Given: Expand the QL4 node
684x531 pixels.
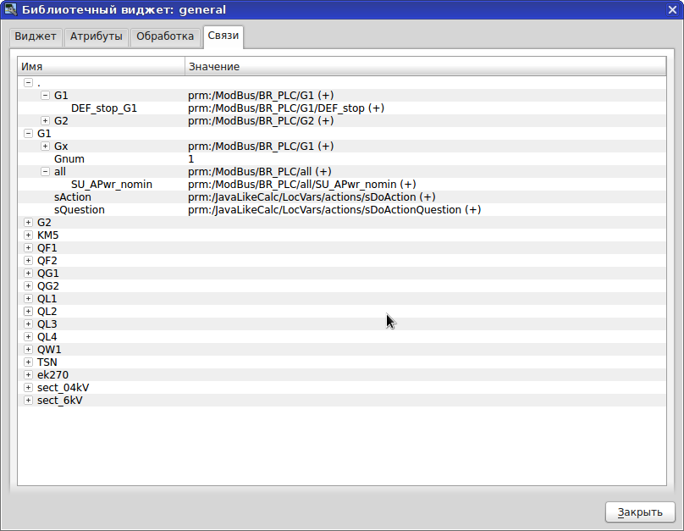Looking at the screenshot, I should [28, 336].
